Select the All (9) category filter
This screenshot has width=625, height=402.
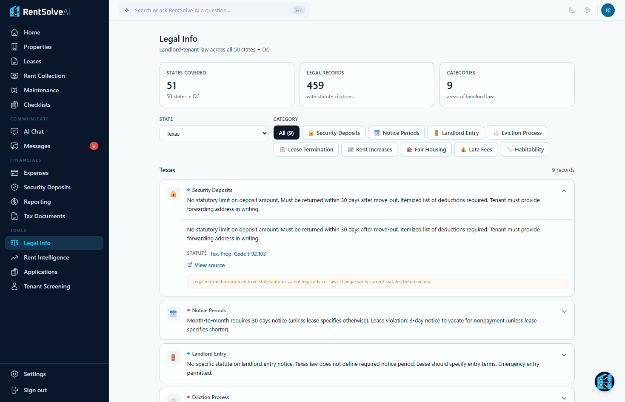286,133
